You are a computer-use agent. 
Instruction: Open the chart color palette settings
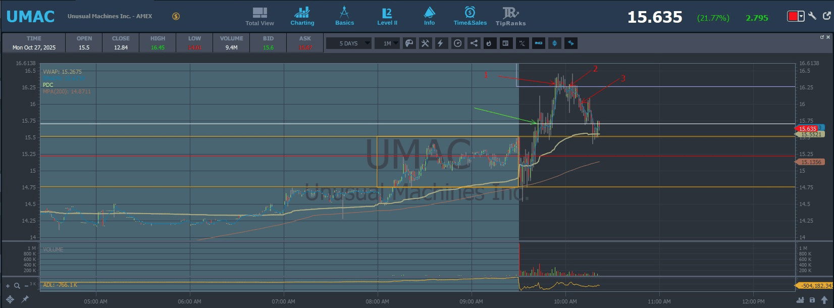point(409,43)
